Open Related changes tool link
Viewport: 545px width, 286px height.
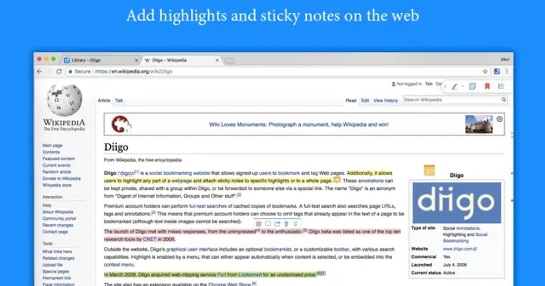point(59,258)
